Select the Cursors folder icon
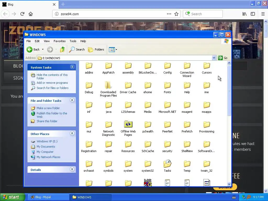Viewport: 268px width, 201px height. (207, 66)
